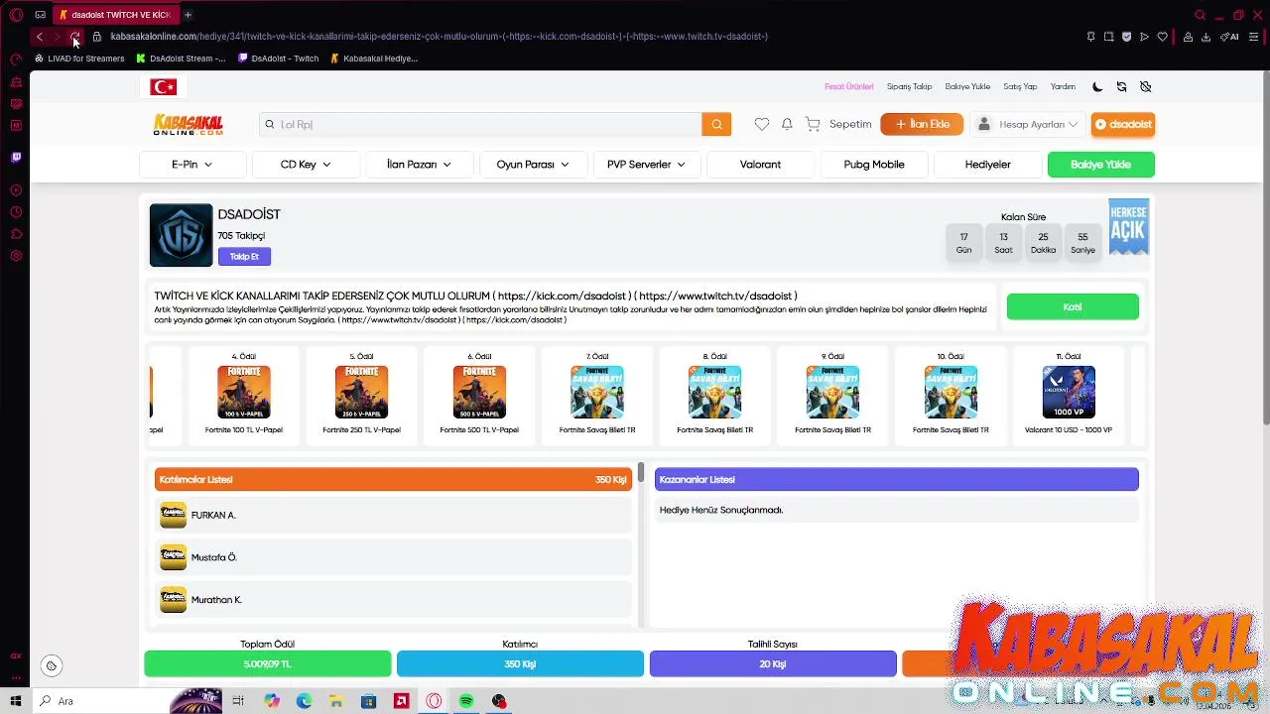Go back with browser back arrow
1270x714 pixels.
pos(39,37)
